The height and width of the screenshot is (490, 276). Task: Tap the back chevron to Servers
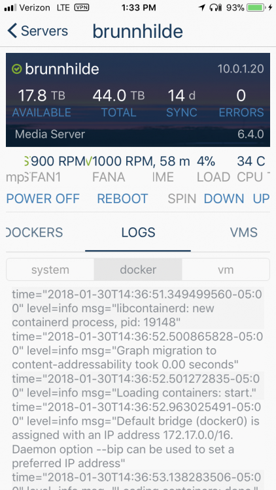click(x=12, y=31)
